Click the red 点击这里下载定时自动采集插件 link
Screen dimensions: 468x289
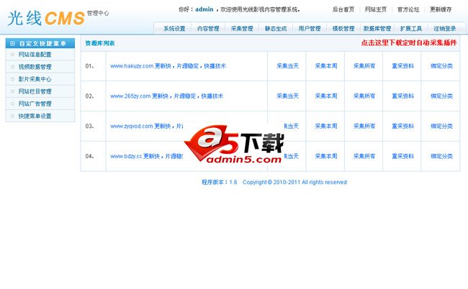pos(409,43)
